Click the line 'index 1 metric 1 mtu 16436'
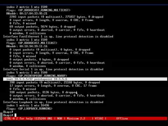Image resolution: width=168 pixels, height=126 pixels. coord(28,105)
